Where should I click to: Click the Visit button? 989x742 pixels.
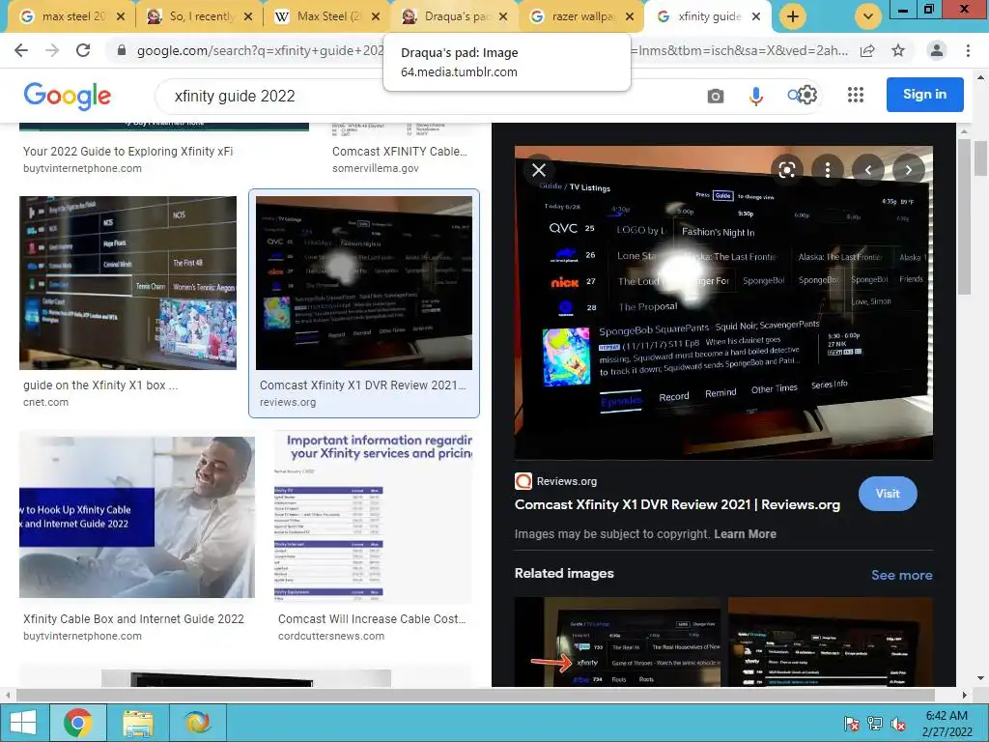[888, 494]
